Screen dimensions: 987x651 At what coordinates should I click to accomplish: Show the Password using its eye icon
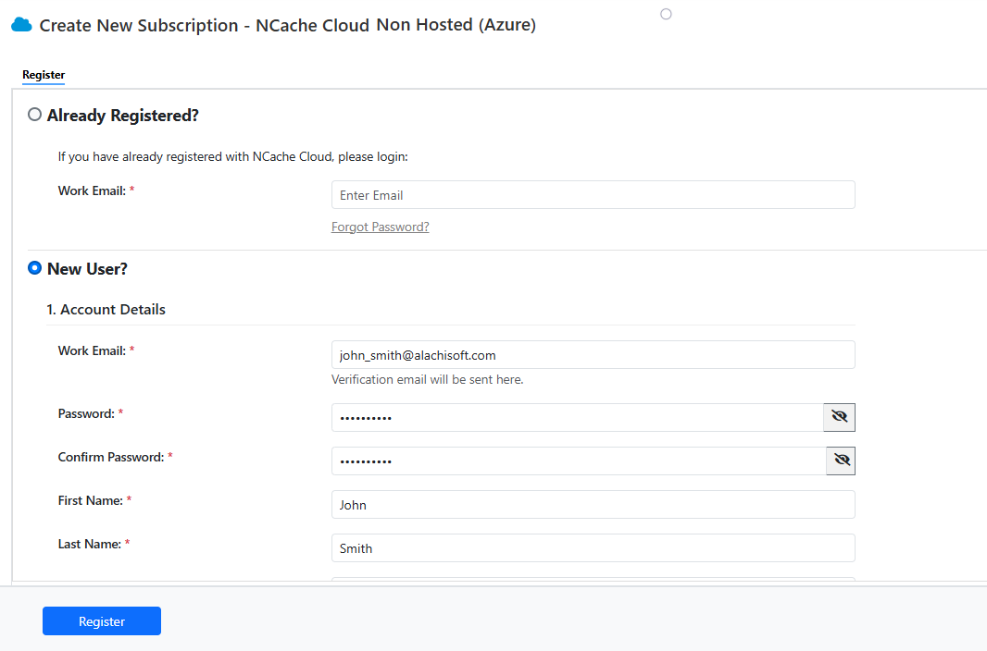tap(840, 418)
